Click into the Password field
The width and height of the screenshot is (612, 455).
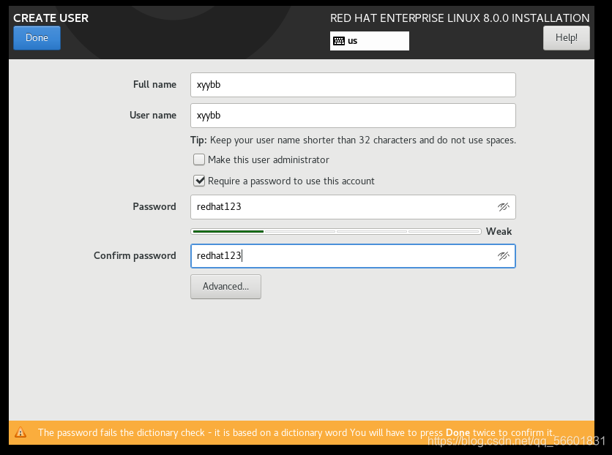353,206
